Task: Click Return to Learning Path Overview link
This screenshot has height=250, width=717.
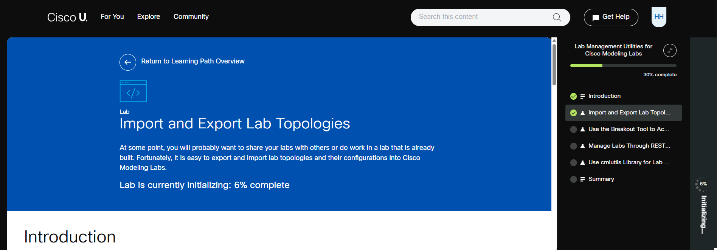Action: tap(193, 61)
